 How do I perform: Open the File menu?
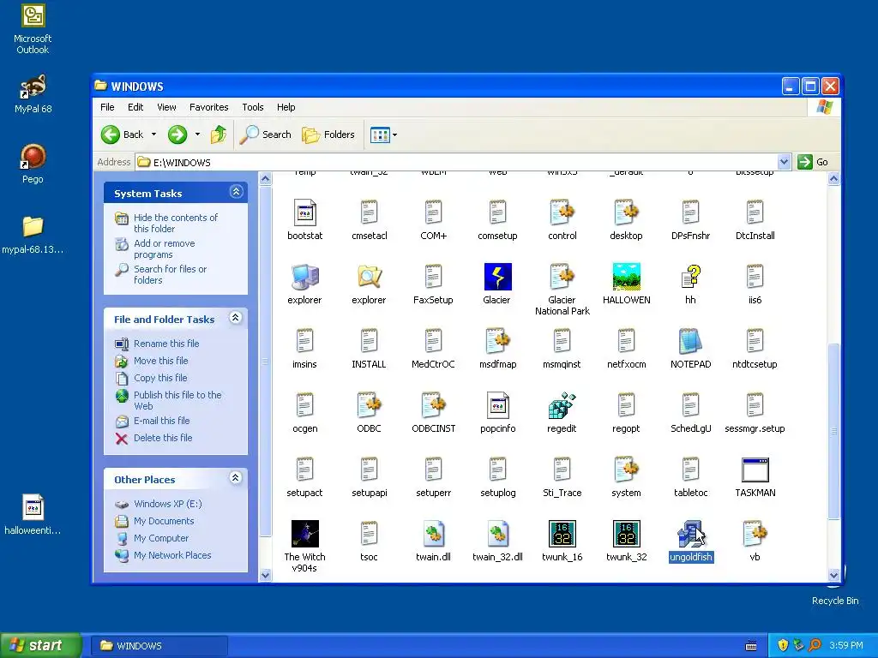[x=107, y=107]
